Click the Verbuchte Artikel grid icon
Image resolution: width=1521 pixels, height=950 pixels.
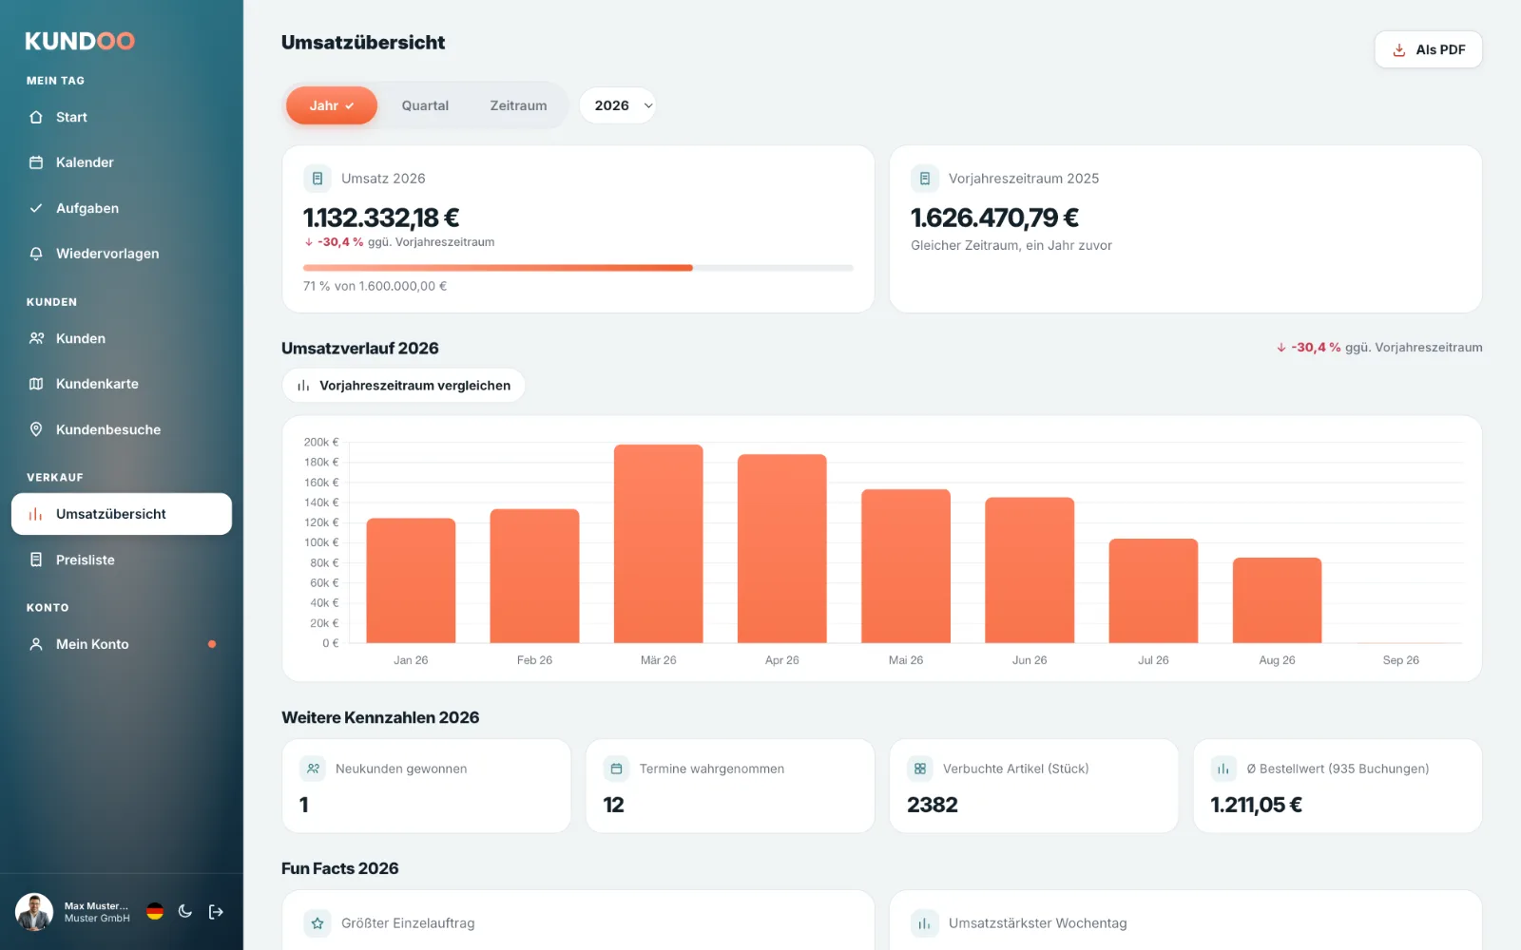(920, 769)
